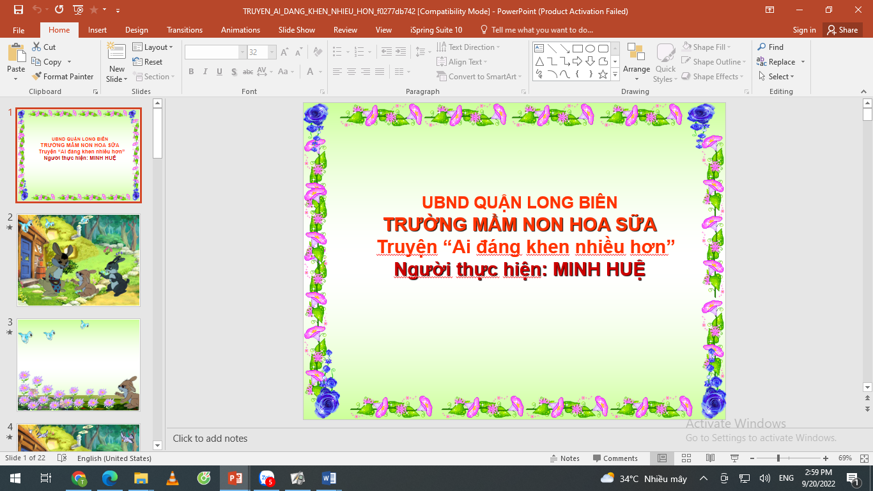The image size is (873, 491).
Task: Click the Save icon in title bar
Action: (19, 10)
